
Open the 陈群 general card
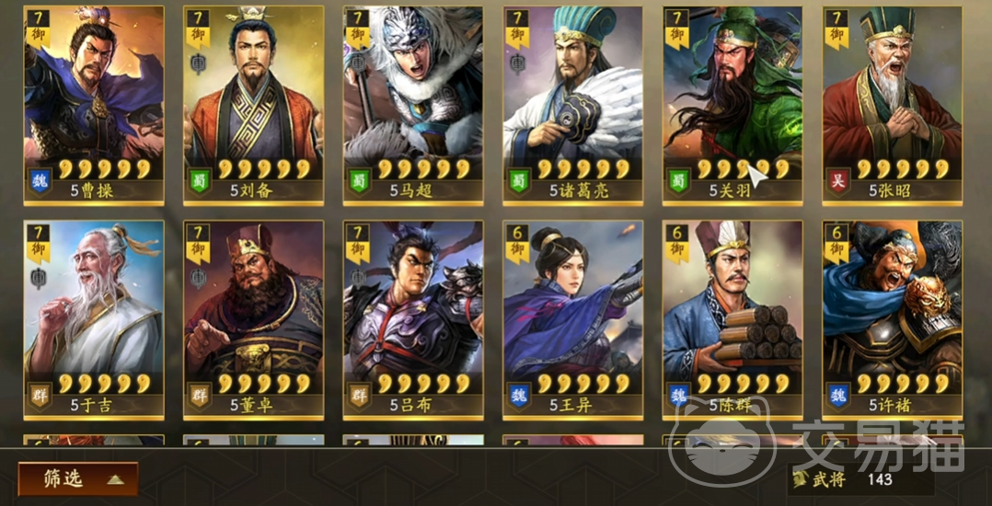tap(732, 320)
